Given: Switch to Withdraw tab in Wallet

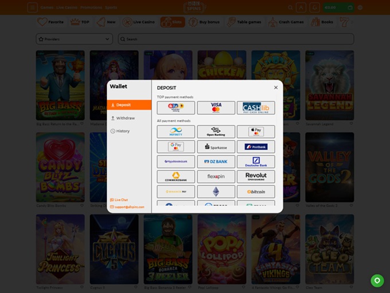Looking at the screenshot, I should (125, 118).
